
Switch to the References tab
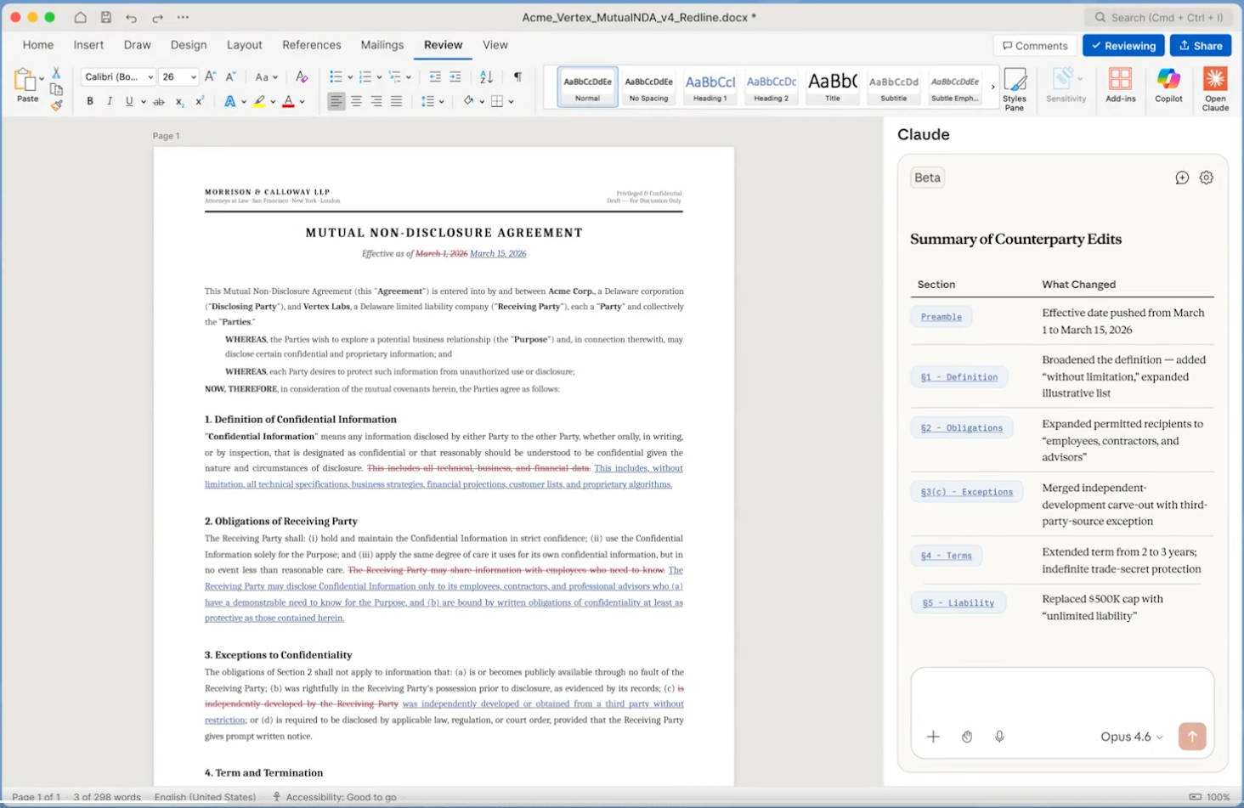[311, 45]
